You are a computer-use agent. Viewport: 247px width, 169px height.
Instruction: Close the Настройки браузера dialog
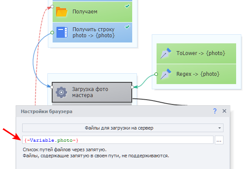click(224, 111)
